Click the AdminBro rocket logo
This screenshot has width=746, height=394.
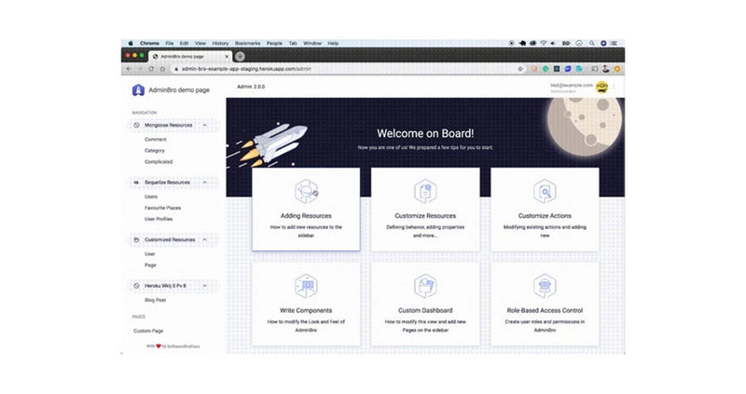(138, 89)
